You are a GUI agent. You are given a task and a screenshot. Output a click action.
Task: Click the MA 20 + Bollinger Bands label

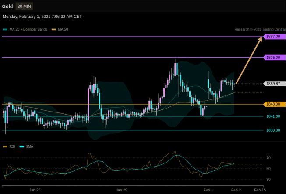tap(28, 29)
